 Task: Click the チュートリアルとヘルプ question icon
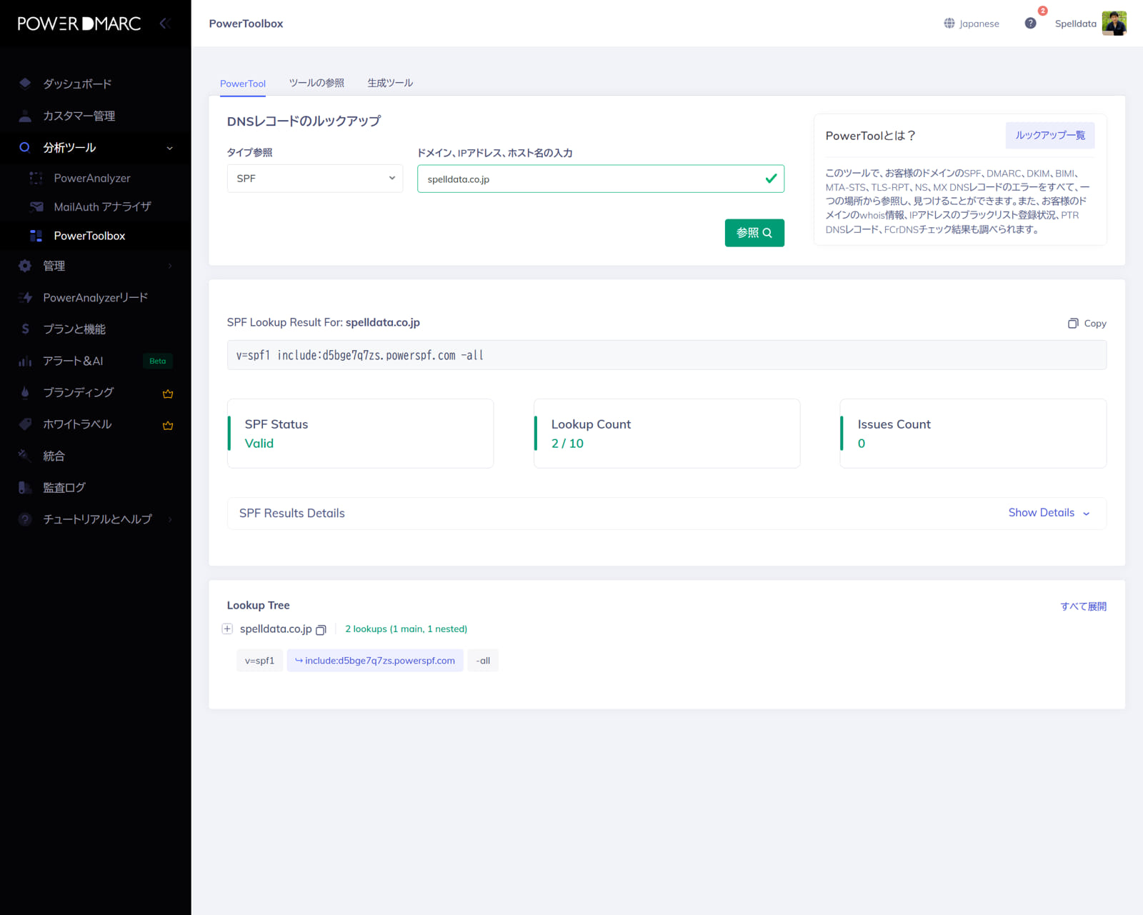click(25, 519)
